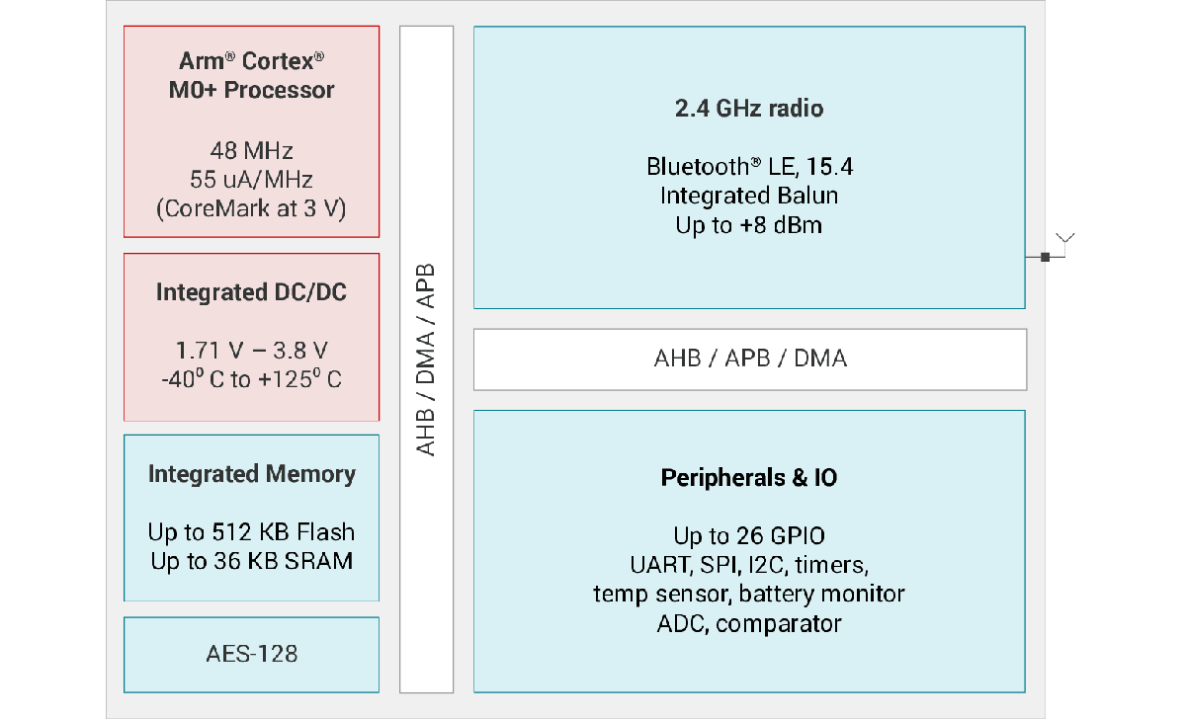Click the Up to 26 GPIO line
1186x719 pixels.
tap(749, 536)
